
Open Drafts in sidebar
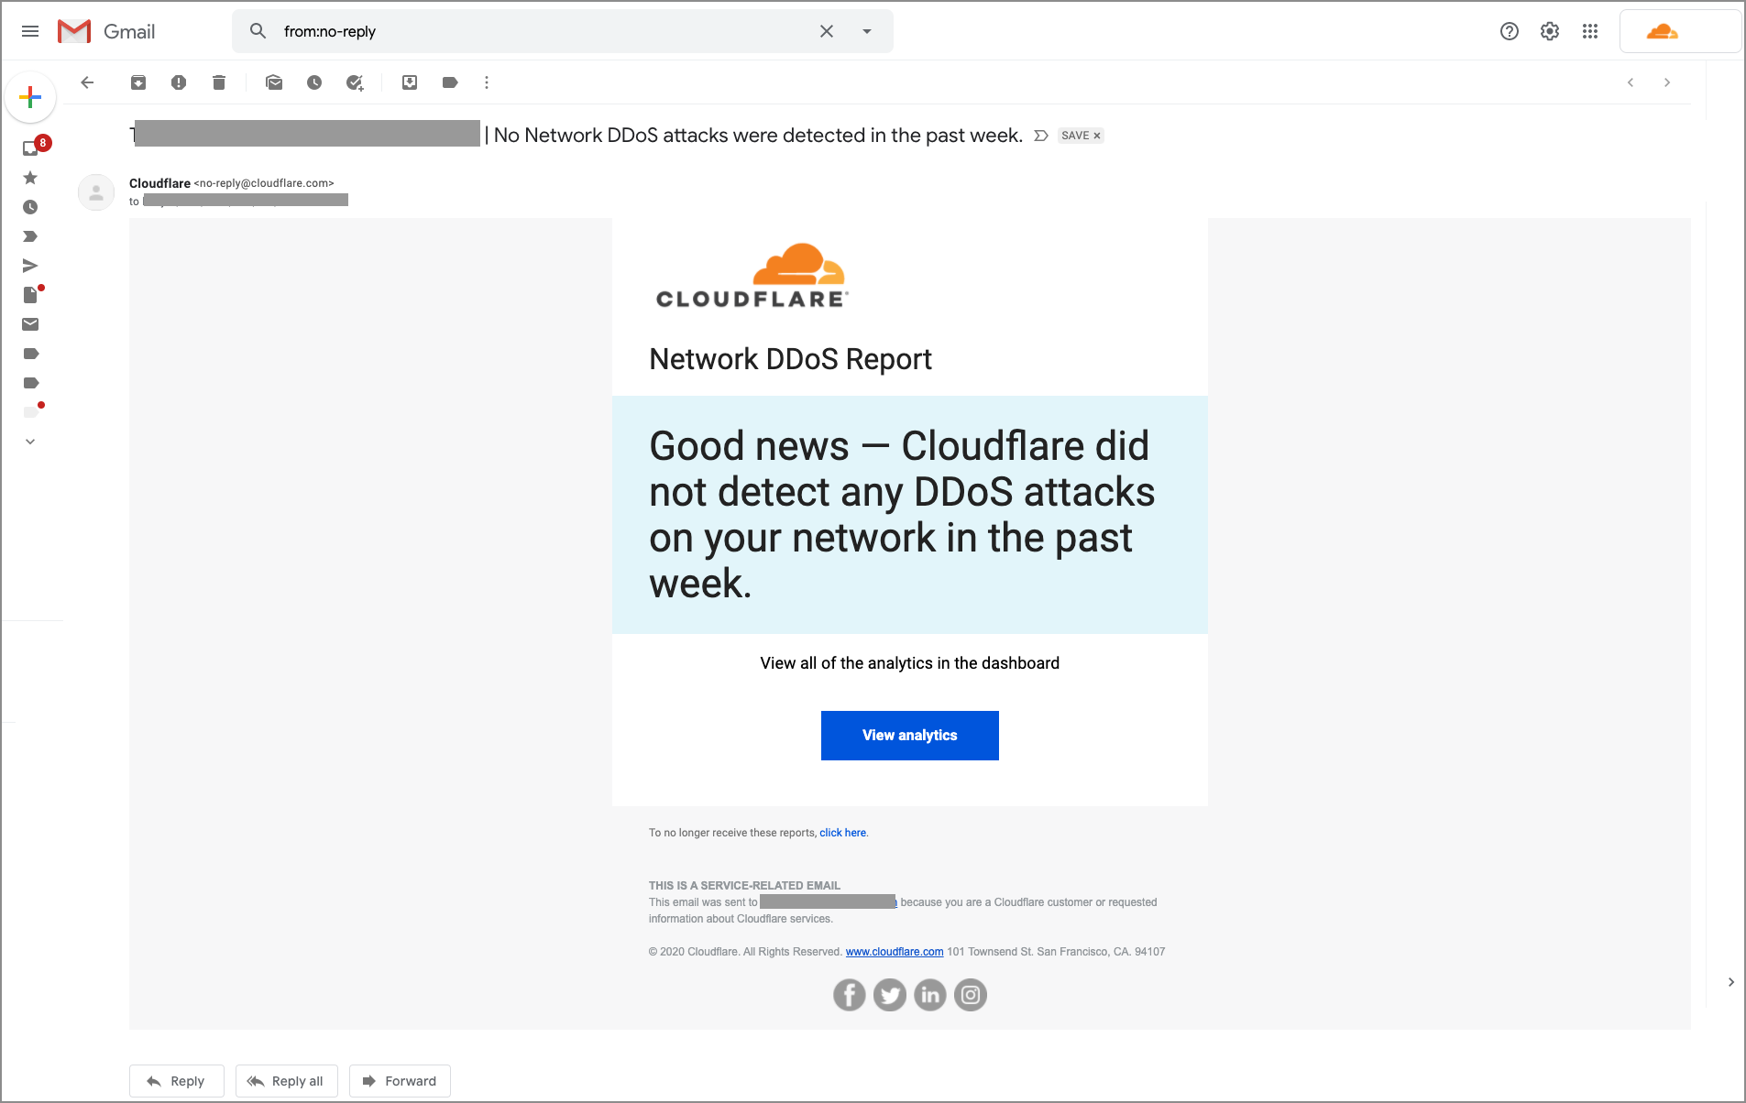[x=30, y=295]
